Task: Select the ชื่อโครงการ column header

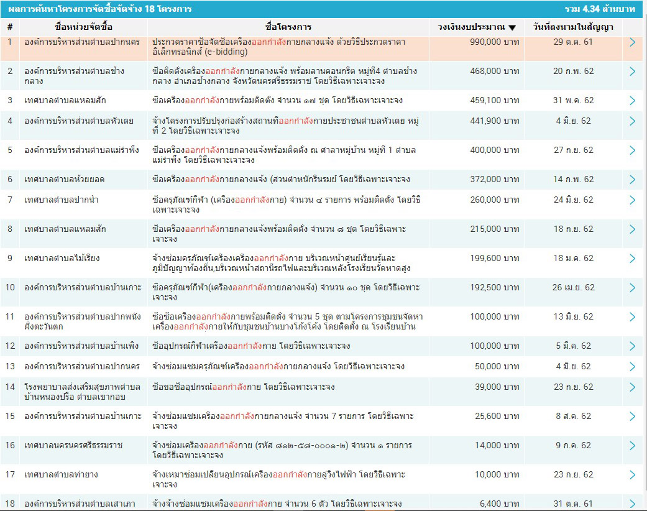Action: click(288, 27)
